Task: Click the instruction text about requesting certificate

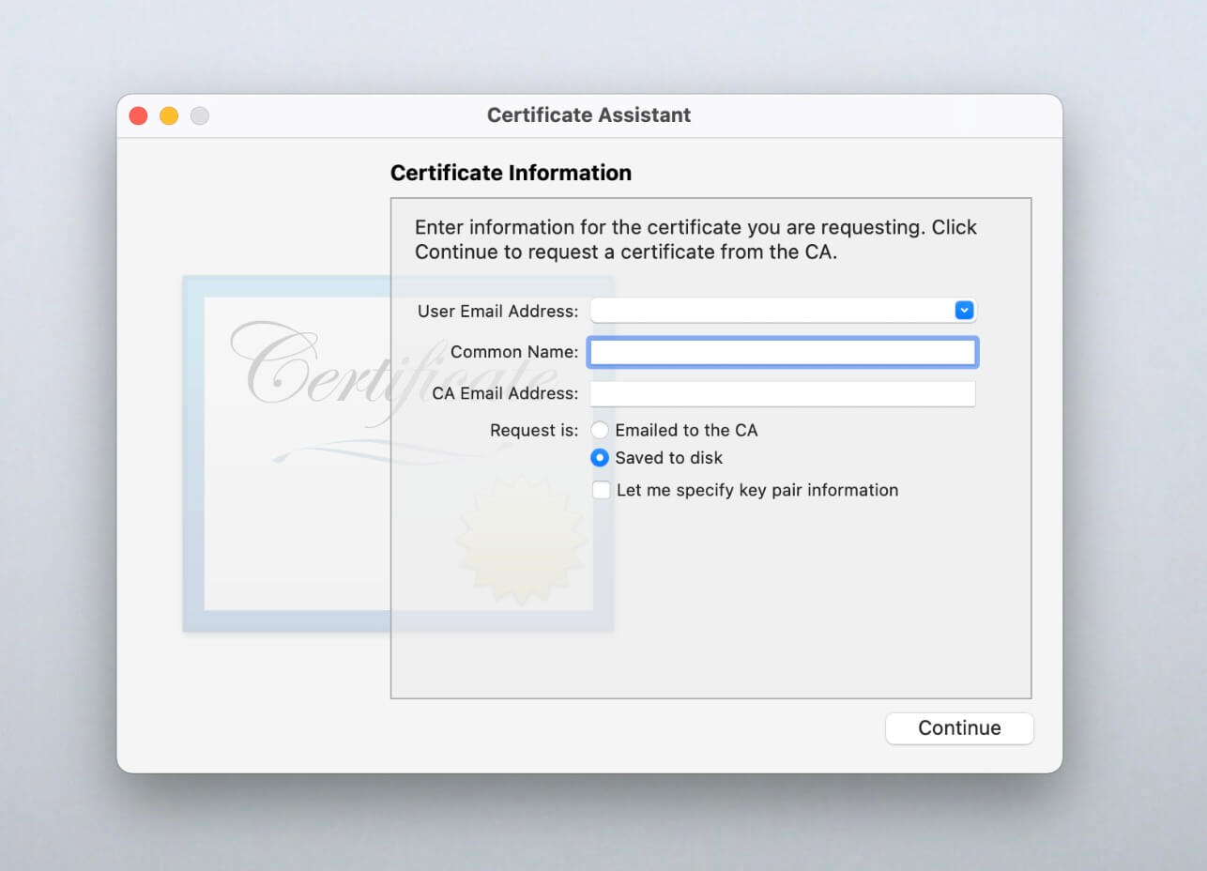Action: tap(695, 239)
